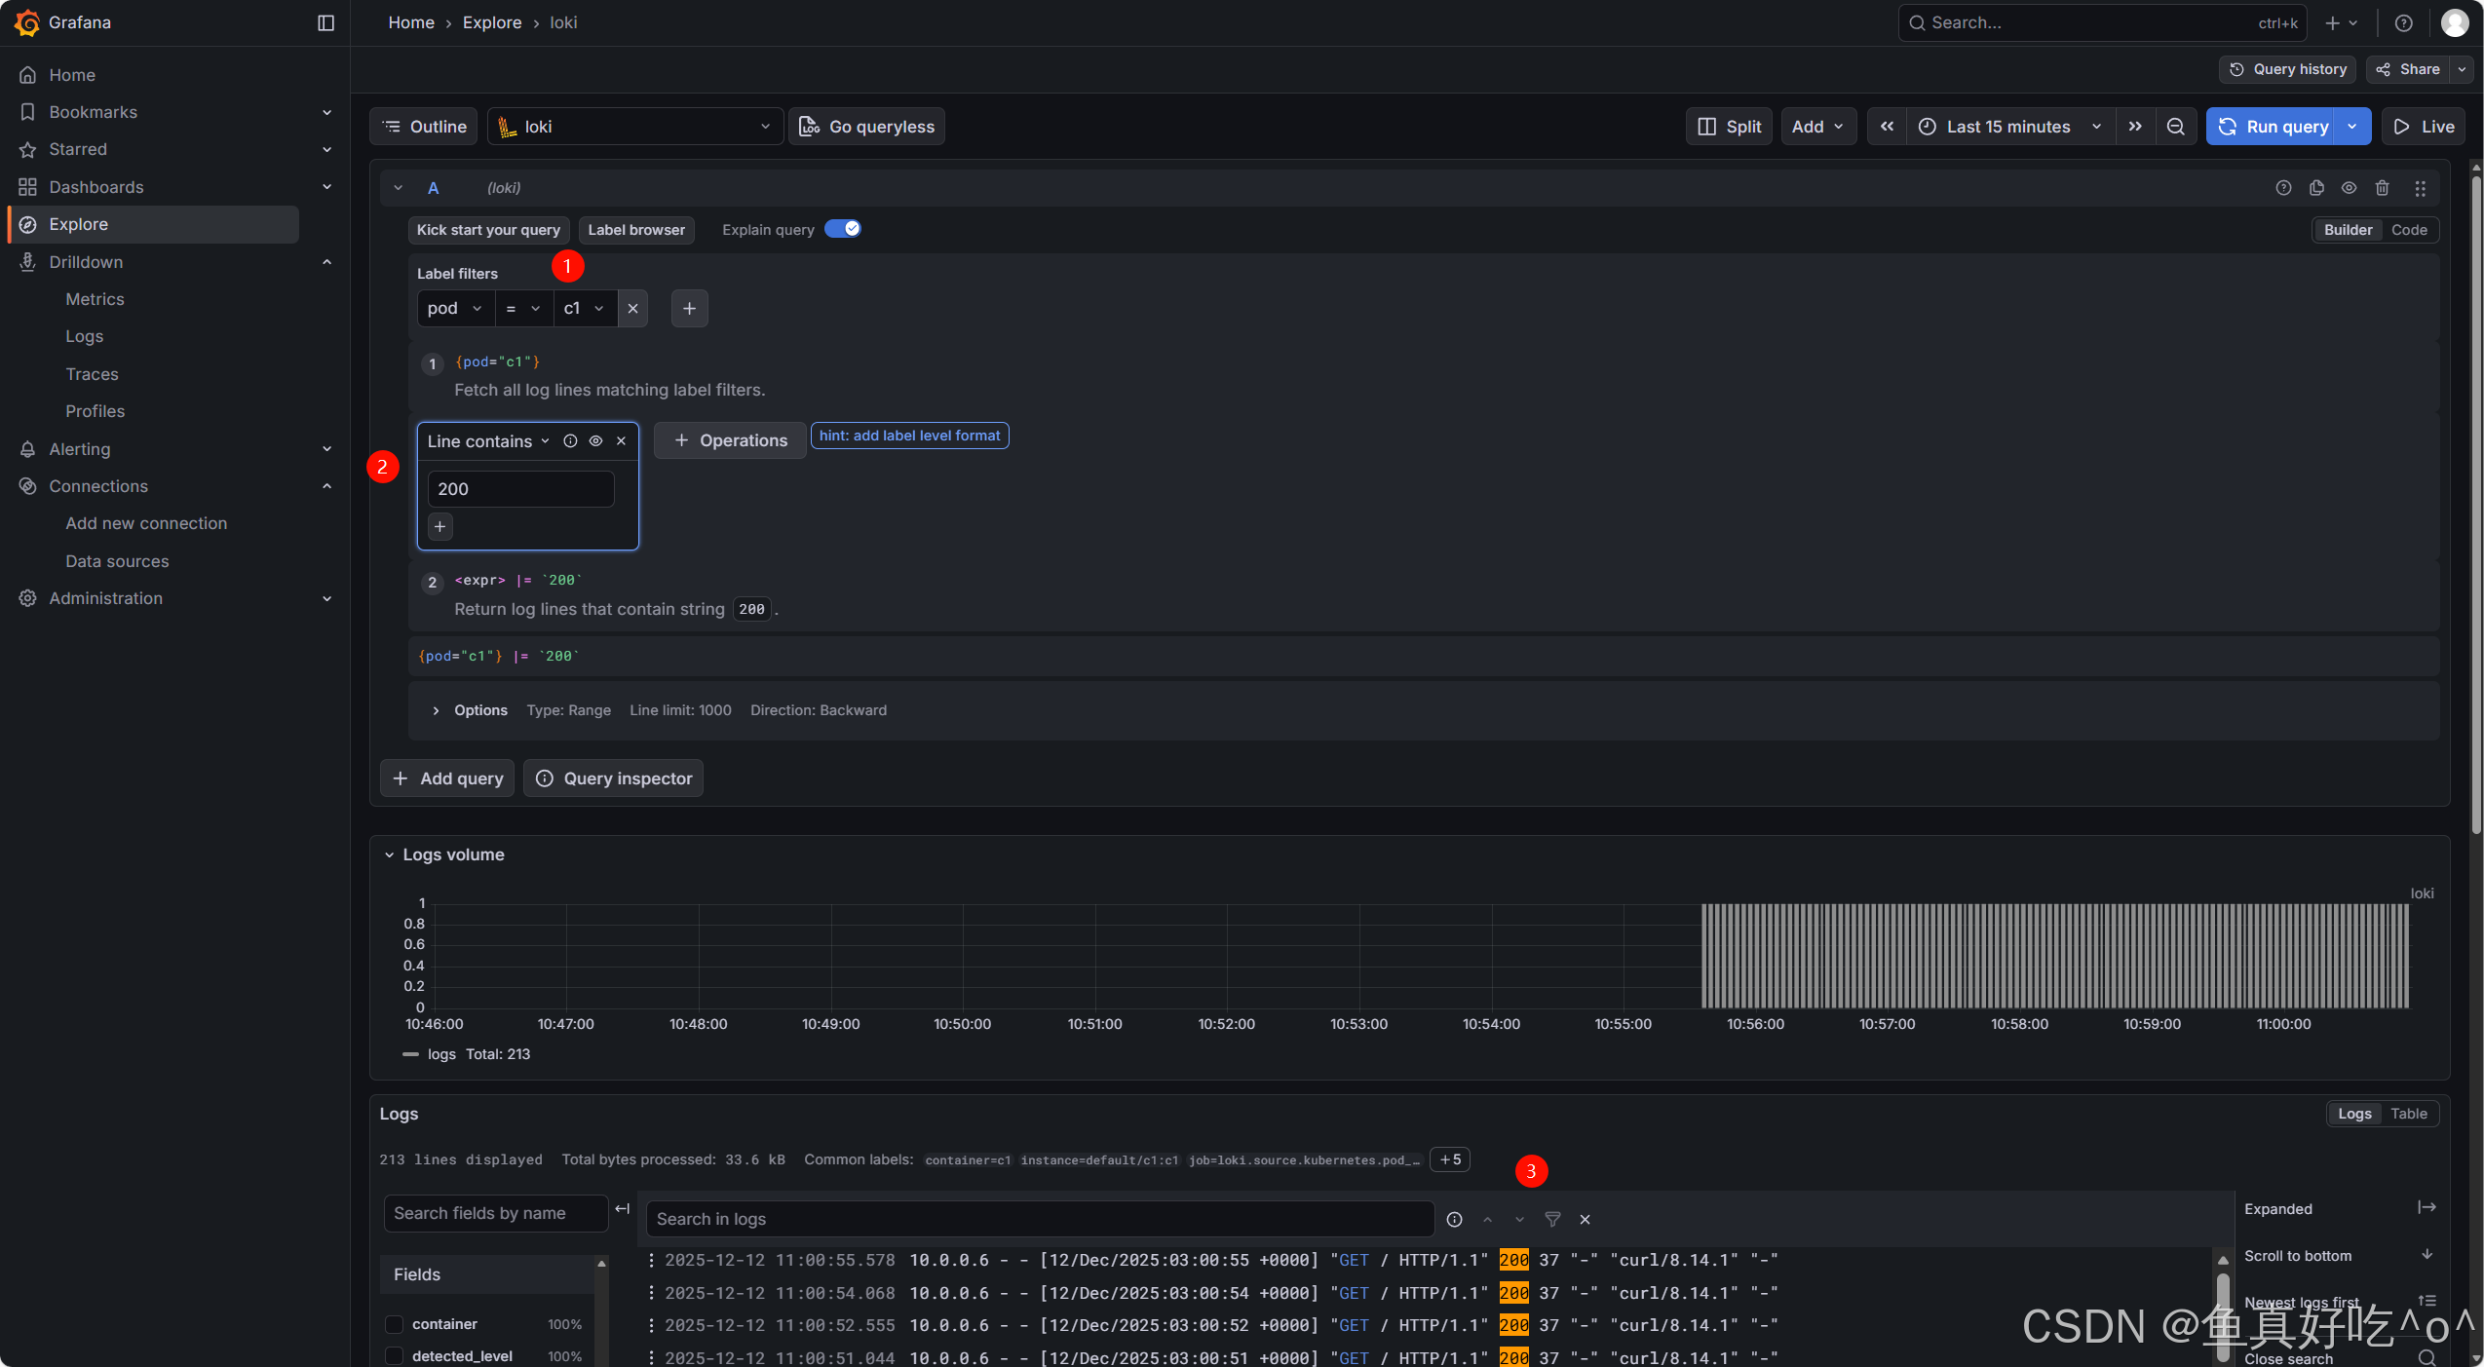Open the Query inspector
Screen dimensions: 2484x1367
point(613,778)
